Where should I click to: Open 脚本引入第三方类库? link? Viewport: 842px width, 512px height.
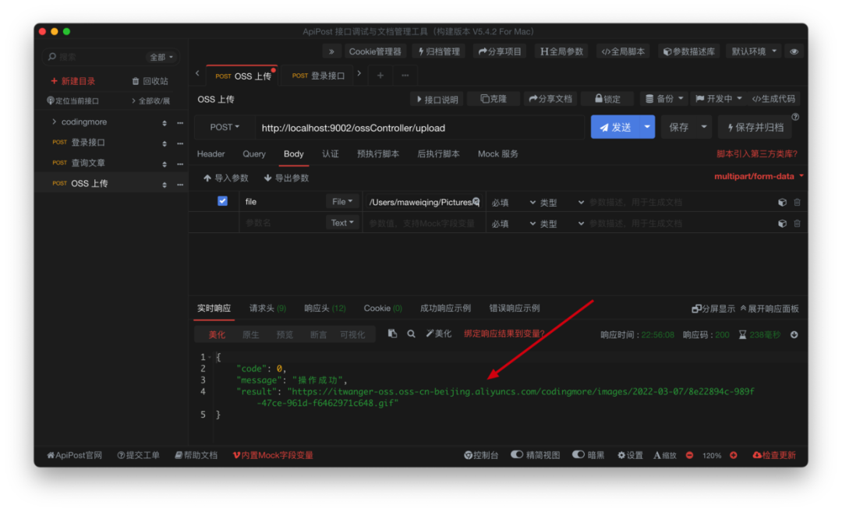(x=756, y=154)
